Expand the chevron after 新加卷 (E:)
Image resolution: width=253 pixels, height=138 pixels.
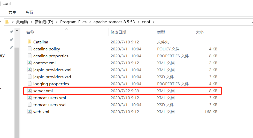click(57, 22)
